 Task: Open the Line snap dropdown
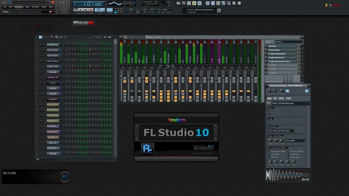(x=168, y=10)
